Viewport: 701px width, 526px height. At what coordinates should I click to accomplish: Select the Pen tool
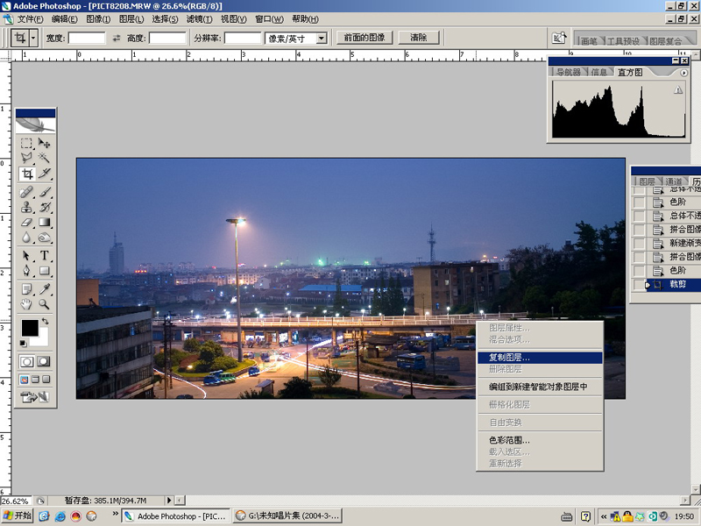[x=26, y=271]
